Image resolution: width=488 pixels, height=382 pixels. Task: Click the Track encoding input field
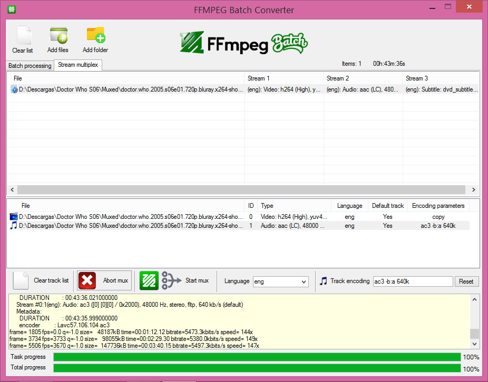click(413, 282)
